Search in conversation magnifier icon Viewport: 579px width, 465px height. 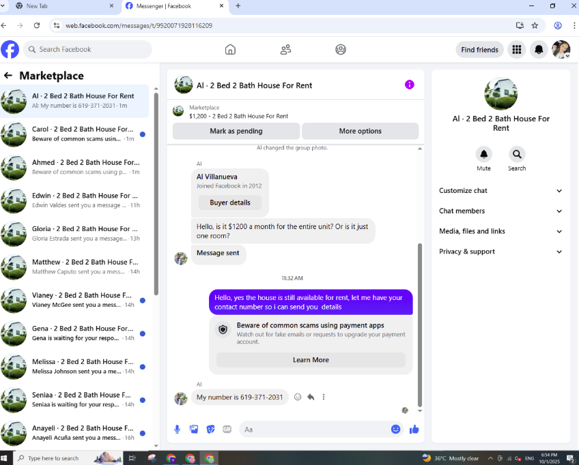(517, 154)
